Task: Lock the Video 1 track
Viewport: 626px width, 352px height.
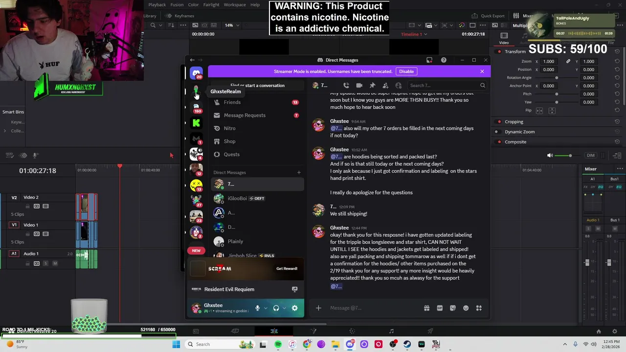Action: click(x=27, y=234)
